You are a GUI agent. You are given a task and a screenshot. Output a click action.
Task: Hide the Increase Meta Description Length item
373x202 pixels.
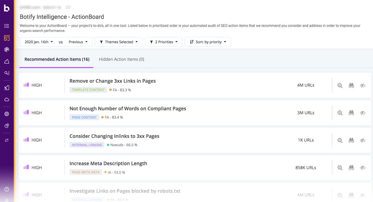[x=362, y=168]
